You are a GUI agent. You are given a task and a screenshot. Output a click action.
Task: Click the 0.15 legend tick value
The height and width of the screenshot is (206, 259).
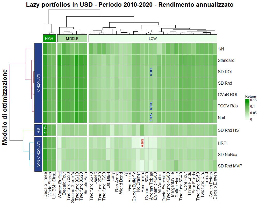(253, 100)
